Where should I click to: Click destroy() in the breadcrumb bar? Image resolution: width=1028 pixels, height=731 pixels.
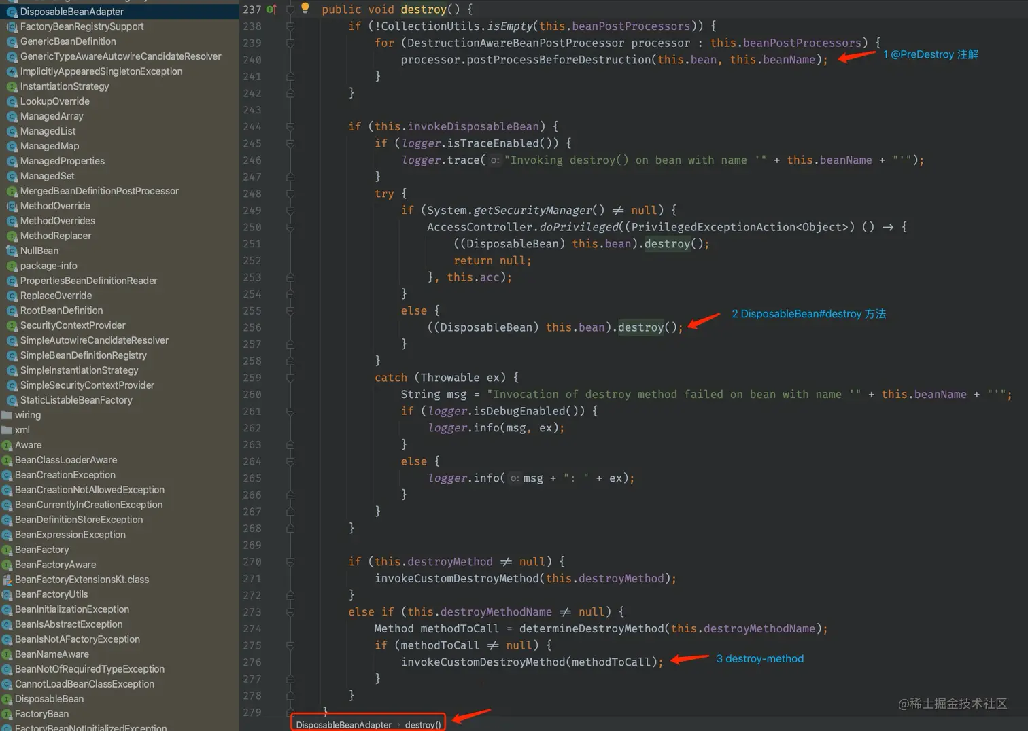point(423,725)
